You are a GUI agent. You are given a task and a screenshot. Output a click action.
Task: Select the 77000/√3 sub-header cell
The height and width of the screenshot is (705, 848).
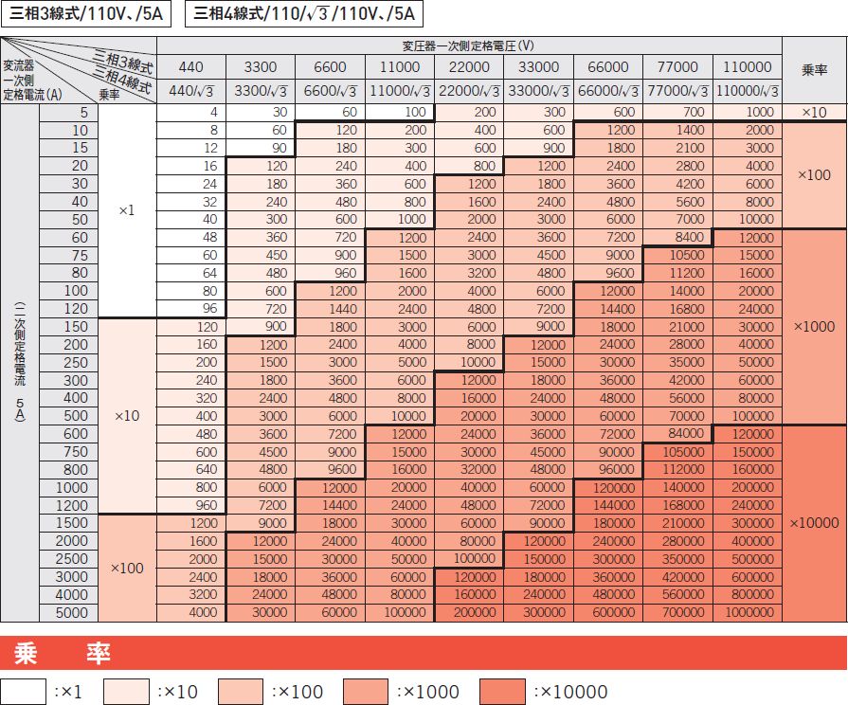[677, 91]
